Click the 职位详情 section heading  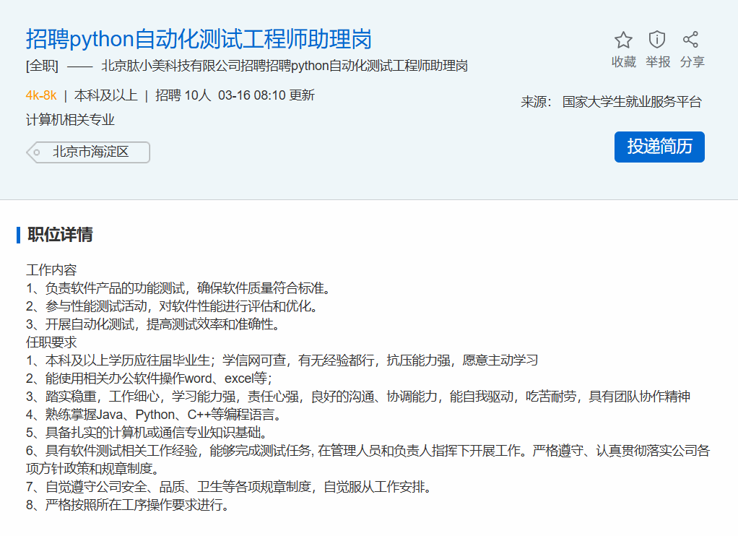pos(60,235)
